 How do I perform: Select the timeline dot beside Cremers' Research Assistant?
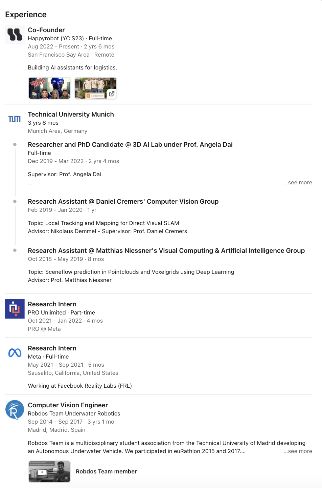click(15, 201)
